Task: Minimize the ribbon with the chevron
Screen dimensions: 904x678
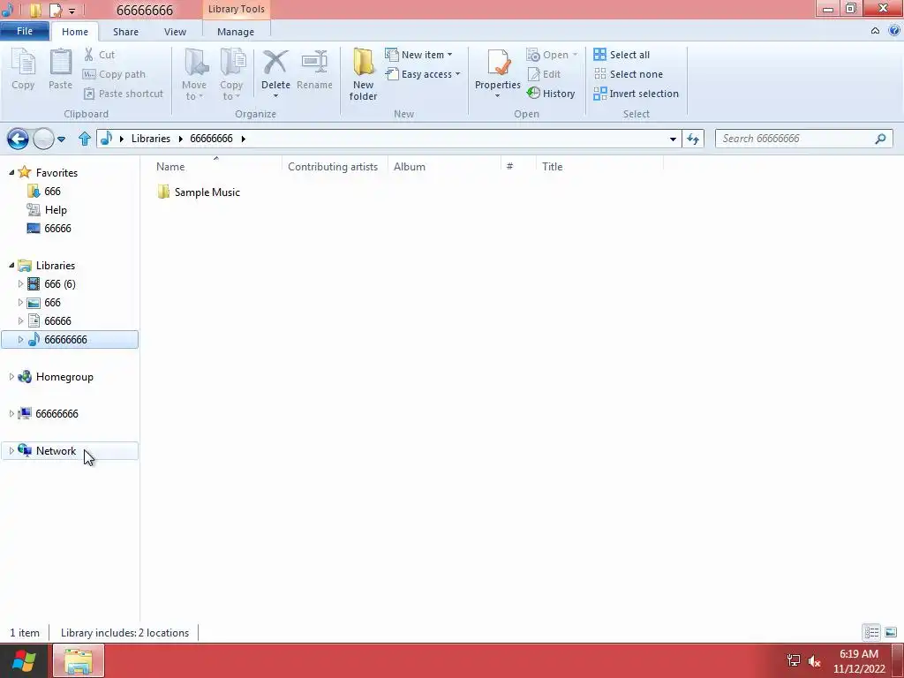Action: tap(875, 31)
